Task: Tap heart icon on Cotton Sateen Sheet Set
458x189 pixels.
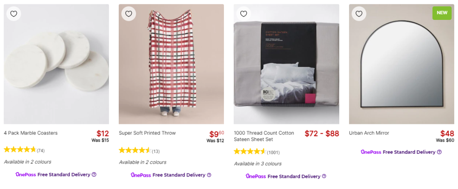Action: click(243, 14)
